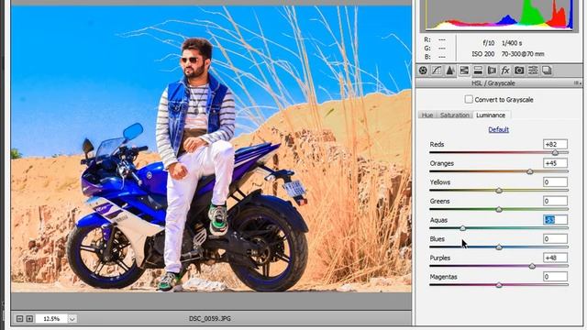
Task: Click the f/10 aperture text
Action: 489,43
